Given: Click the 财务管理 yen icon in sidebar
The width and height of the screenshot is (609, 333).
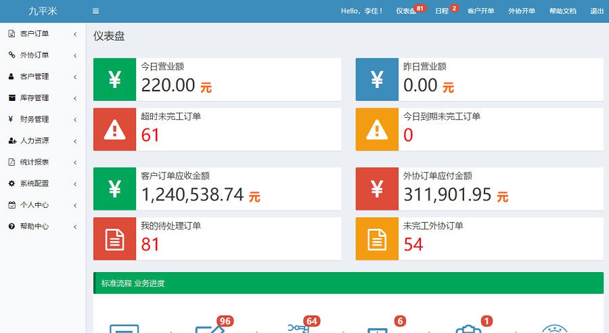Looking at the screenshot, I should coord(11,119).
